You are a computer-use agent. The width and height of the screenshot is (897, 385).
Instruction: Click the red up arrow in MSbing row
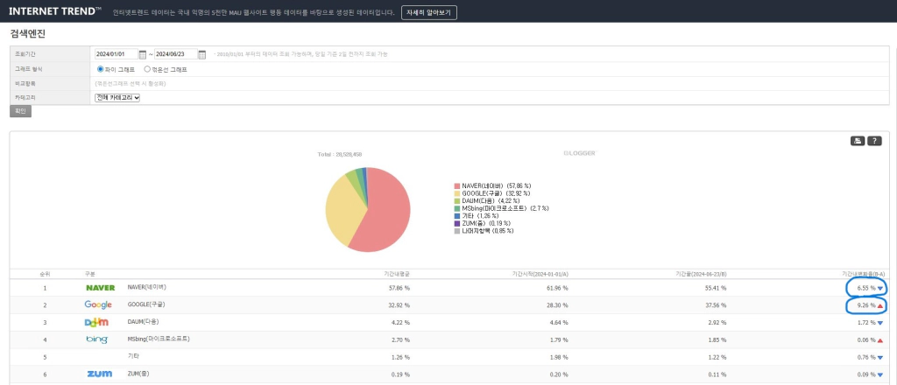pyautogui.click(x=879, y=339)
